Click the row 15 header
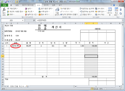This screenshot has width=125, height=91. point(2,56)
